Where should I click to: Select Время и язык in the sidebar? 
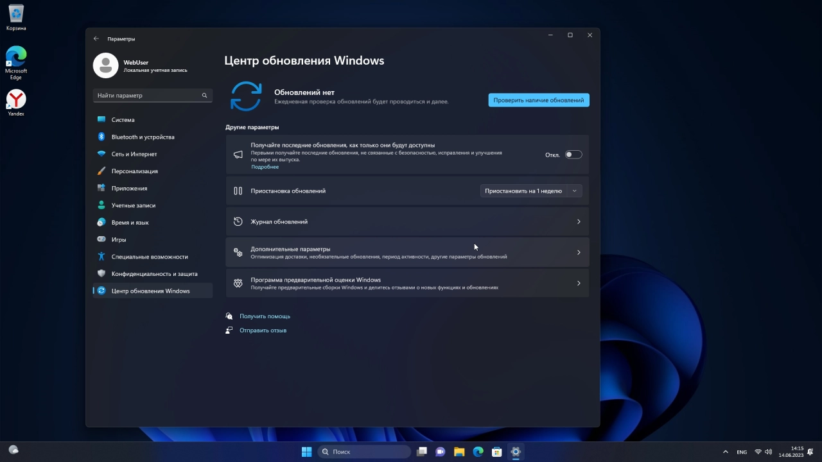pyautogui.click(x=153, y=222)
